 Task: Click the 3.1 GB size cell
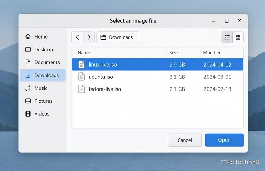click(177, 77)
